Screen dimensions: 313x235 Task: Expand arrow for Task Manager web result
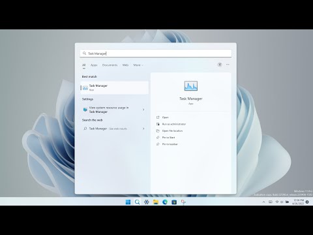[x=143, y=129]
